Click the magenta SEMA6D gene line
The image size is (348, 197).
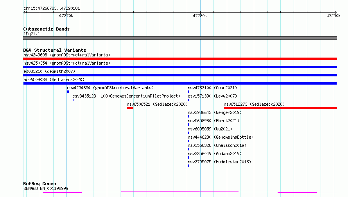click(180, 192)
